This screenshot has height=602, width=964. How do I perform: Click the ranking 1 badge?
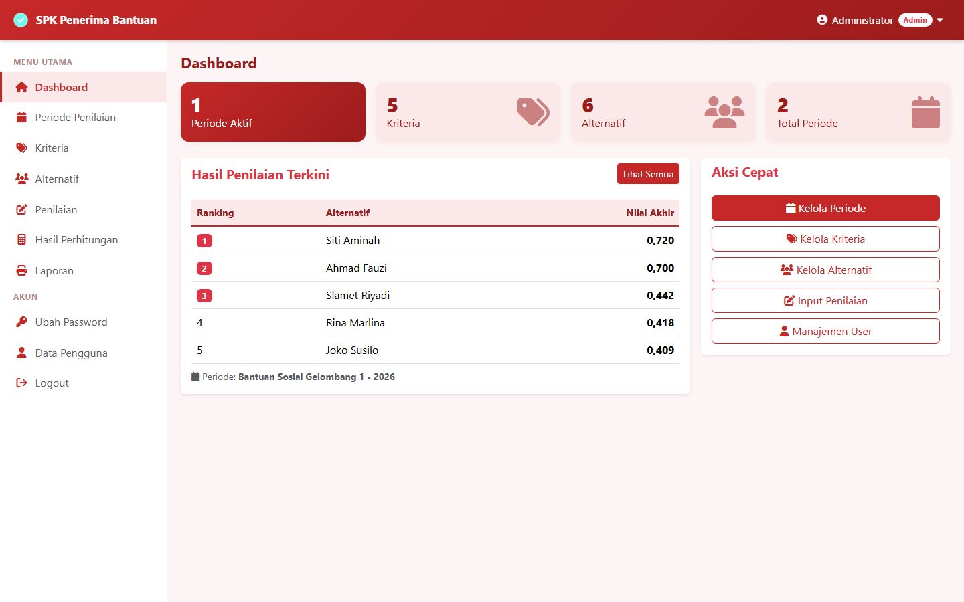pos(204,241)
